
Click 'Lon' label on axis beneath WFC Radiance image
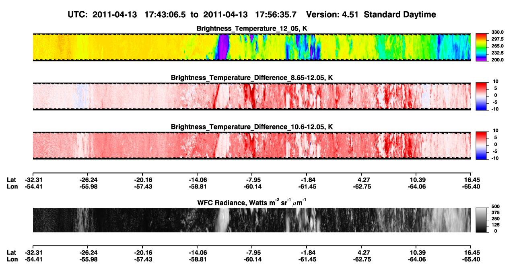coord(12,259)
